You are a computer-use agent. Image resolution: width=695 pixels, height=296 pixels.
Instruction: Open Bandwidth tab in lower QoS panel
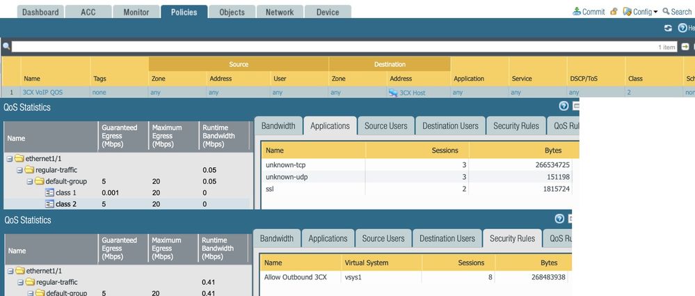277,238
